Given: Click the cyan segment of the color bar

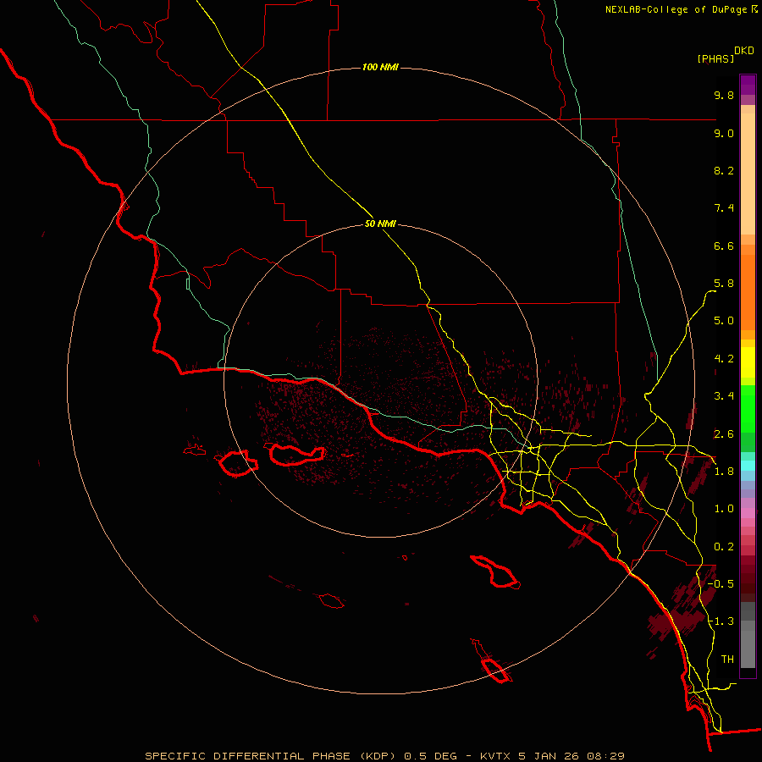Looking at the screenshot, I should click(748, 465).
